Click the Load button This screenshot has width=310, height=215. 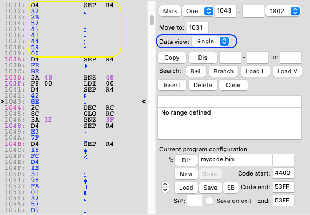point(186,188)
